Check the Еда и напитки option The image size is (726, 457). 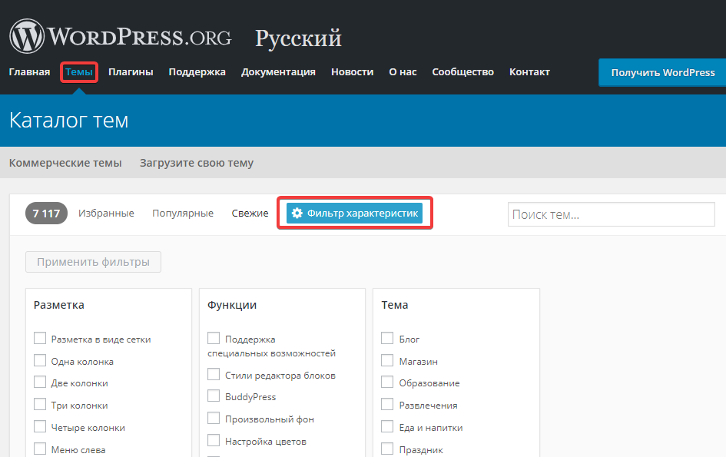[387, 426]
